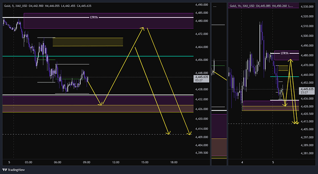Click the 15:00 time axis label
This screenshot has height=174, width=318.
pos(145,162)
